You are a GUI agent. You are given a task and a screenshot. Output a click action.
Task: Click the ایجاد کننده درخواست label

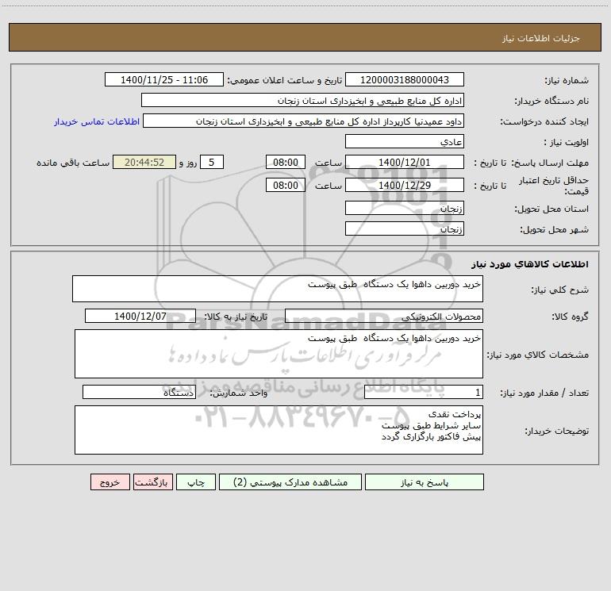click(x=544, y=121)
